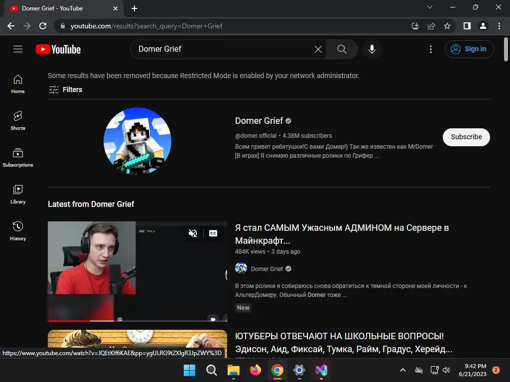Image resolution: width=510 pixels, height=382 pixels.
Task: Share this page from the address bar
Action: point(431,26)
